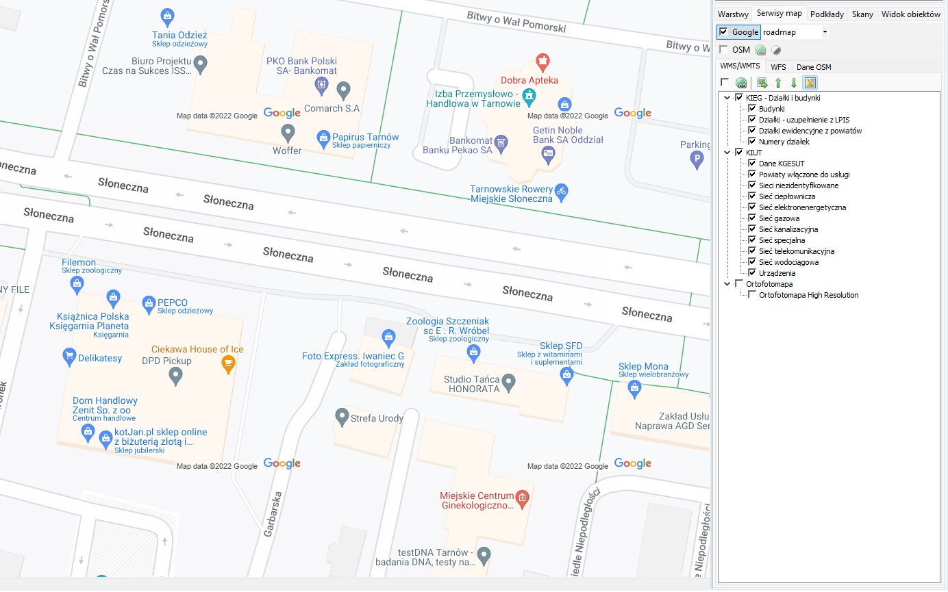
Task: Click Delikatesy shopping cart marker
Action: point(68,355)
